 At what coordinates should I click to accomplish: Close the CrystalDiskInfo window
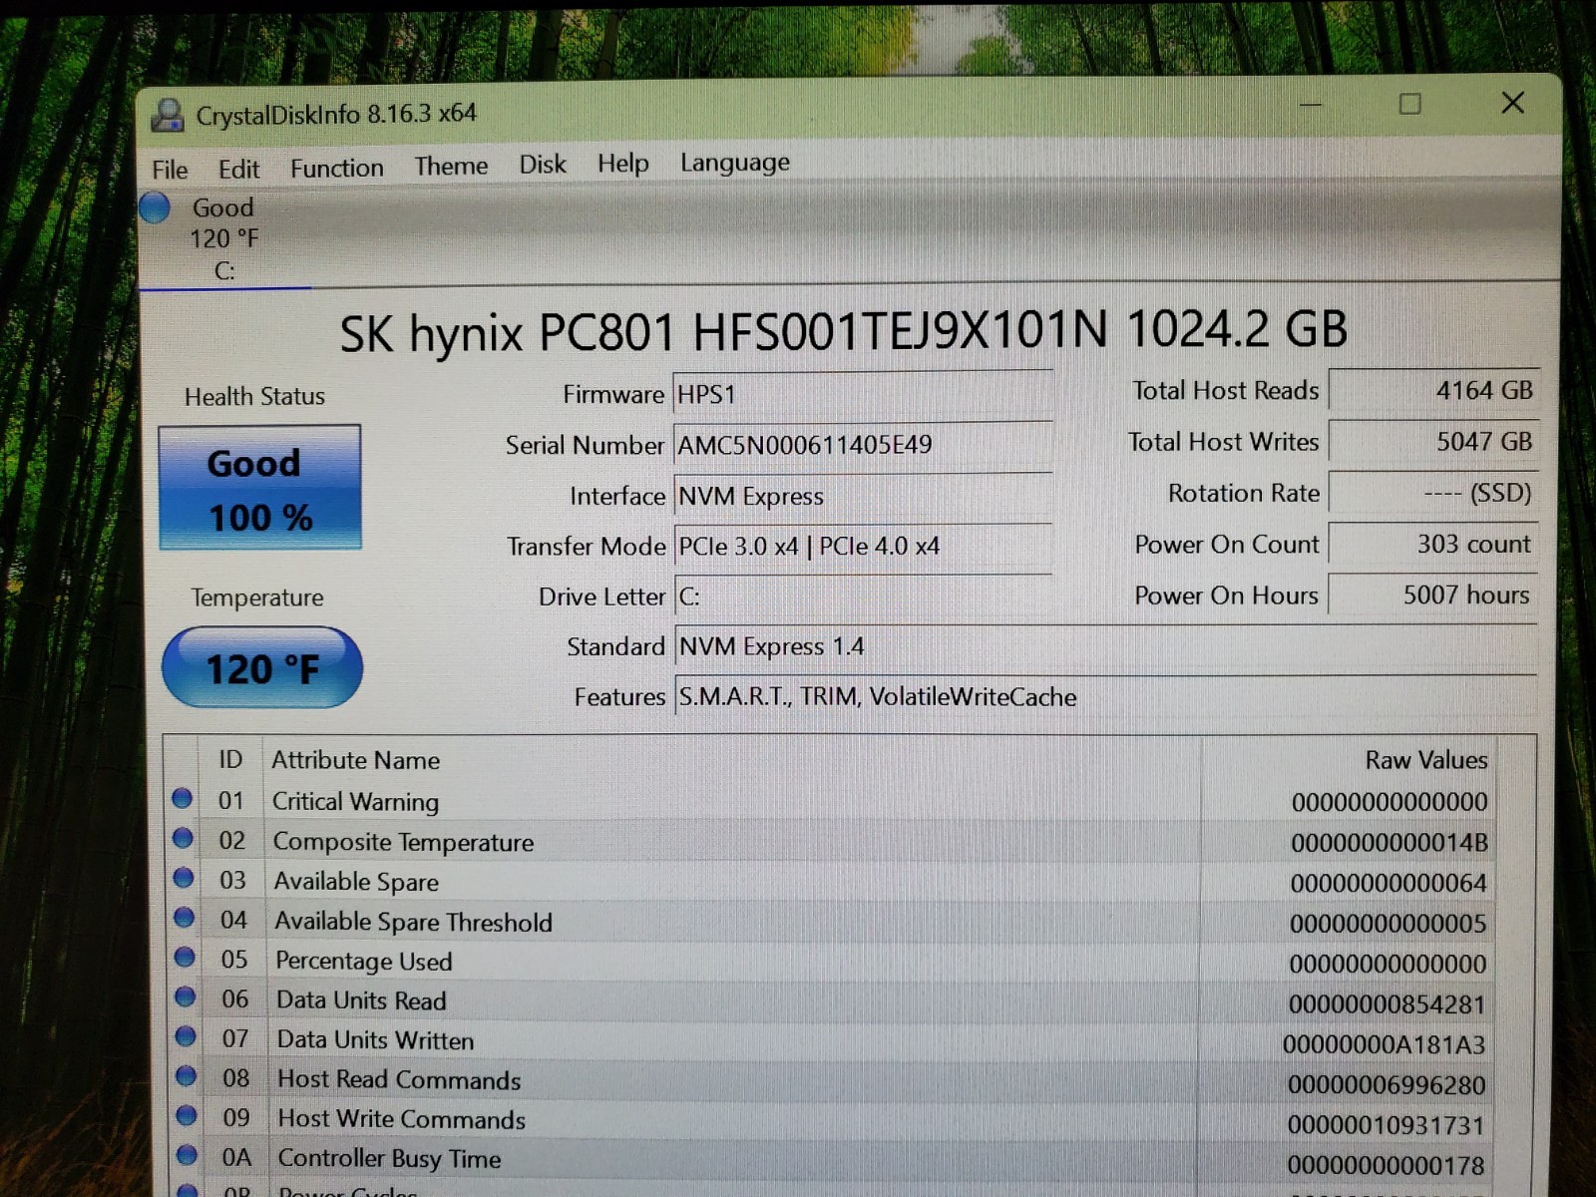click(x=1512, y=103)
